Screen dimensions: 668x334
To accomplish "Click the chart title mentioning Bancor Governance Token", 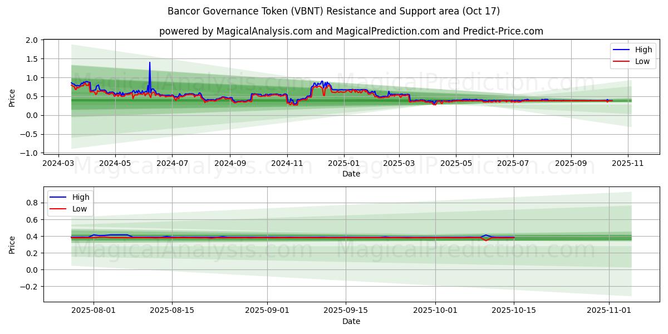I will tap(333, 11).
